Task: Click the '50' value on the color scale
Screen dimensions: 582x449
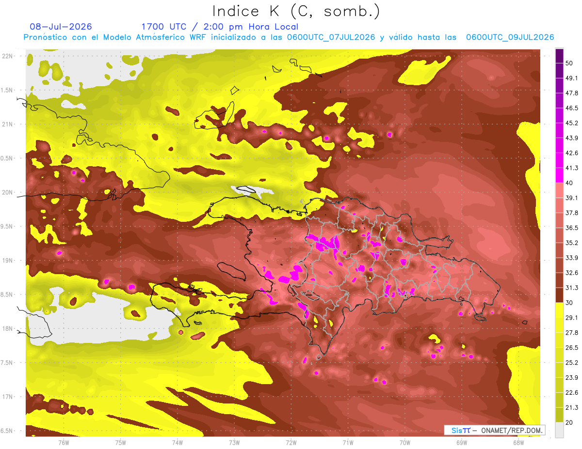Action: (569, 63)
